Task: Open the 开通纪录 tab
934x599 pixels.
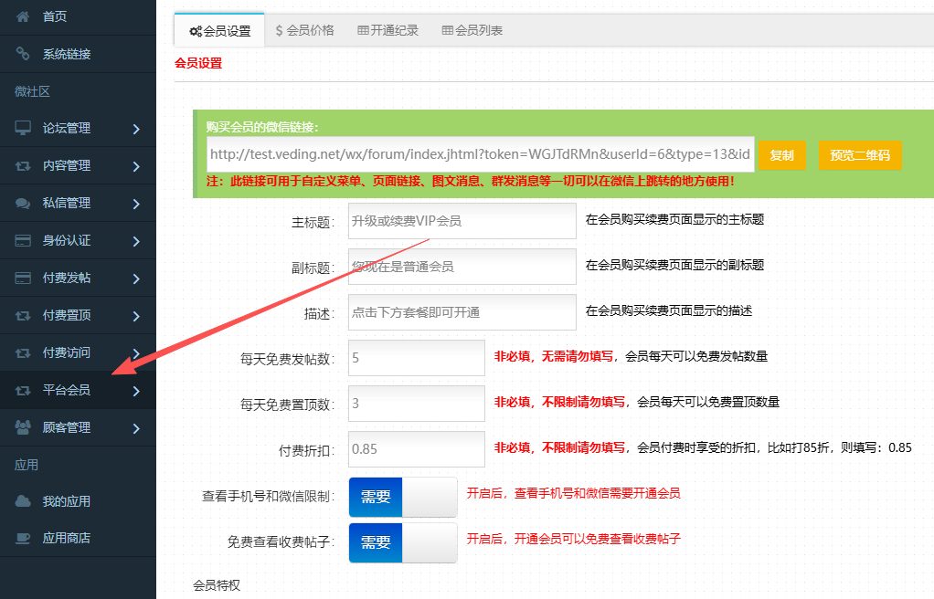Action: click(388, 30)
